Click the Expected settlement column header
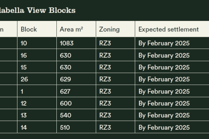209x139 pixels. 169,29
